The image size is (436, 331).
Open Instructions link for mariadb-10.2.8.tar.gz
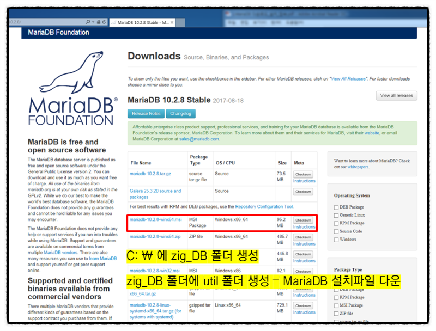coord(304,181)
